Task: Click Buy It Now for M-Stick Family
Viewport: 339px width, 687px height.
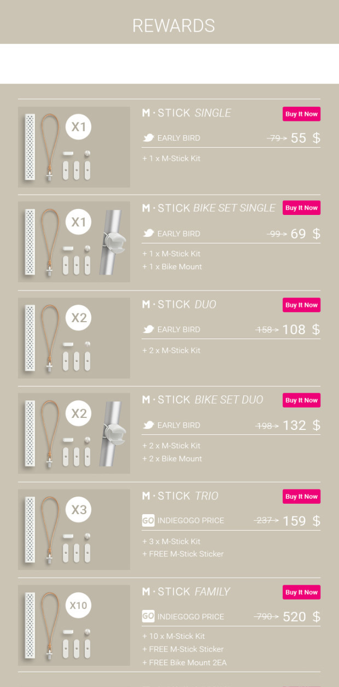Action: click(x=301, y=592)
